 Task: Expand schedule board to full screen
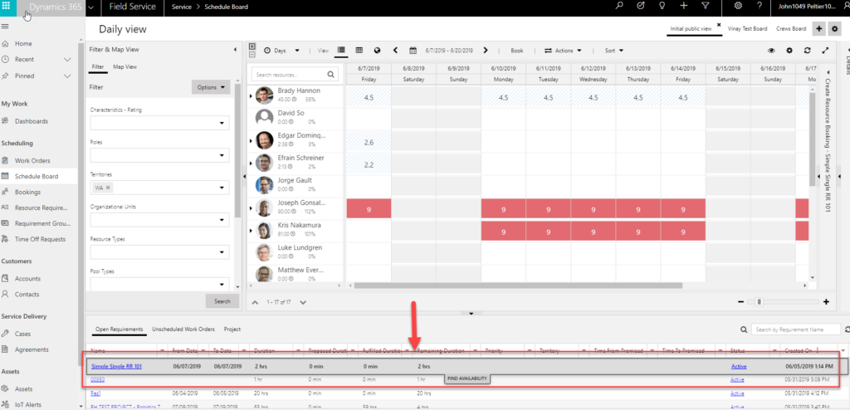(x=825, y=51)
